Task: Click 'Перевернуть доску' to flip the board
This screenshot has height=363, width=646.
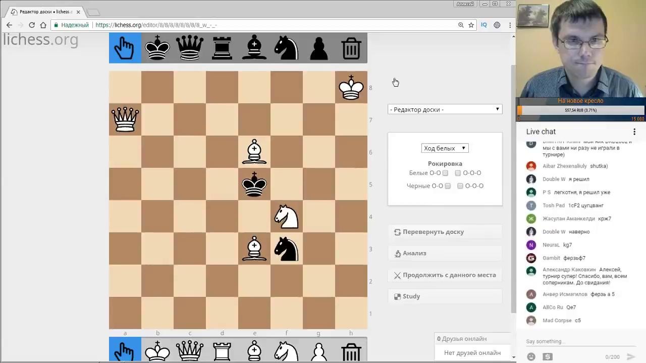Action: coord(433,232)
